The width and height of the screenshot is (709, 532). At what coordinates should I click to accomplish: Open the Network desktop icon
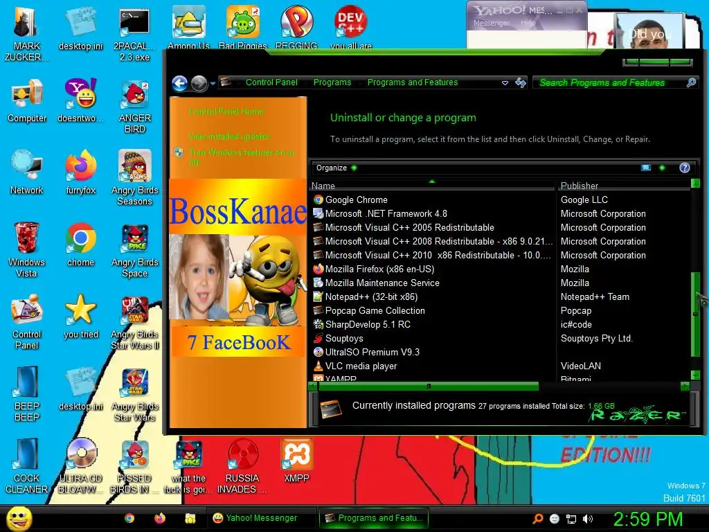pyautogui.click(x=27, y=172)
